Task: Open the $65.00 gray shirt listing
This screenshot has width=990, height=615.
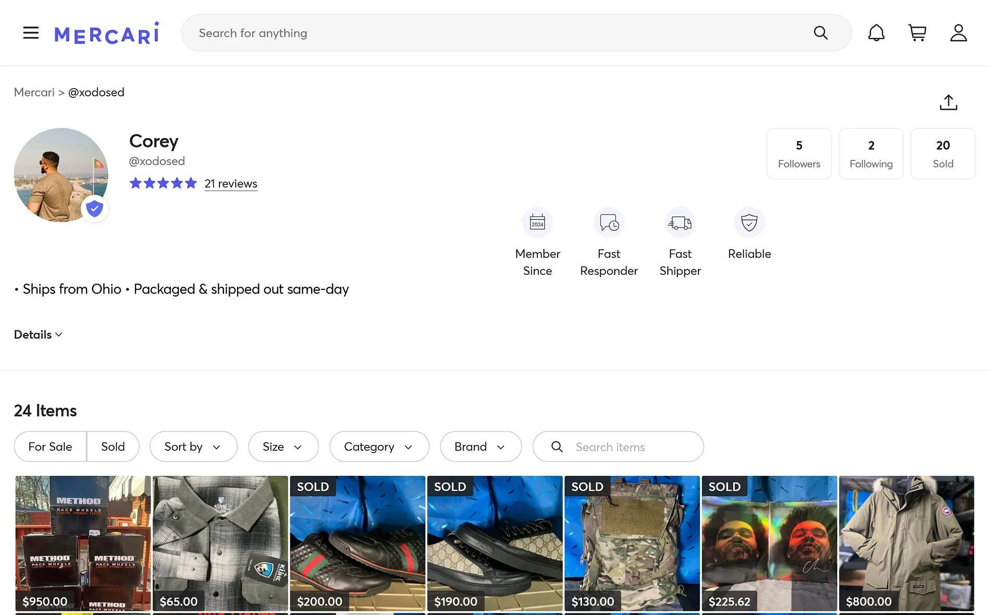Action: coord(220,543)
